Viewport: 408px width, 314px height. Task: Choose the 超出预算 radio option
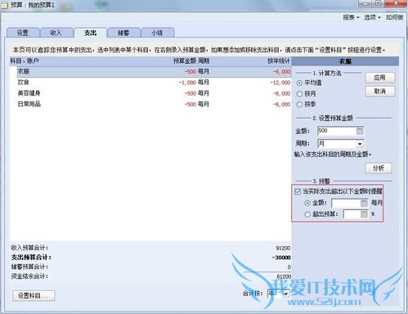307,214
